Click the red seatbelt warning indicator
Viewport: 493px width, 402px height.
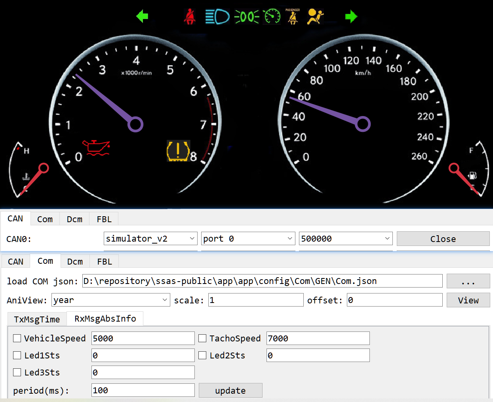(x=190, y=17)
